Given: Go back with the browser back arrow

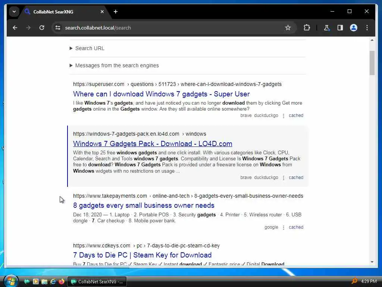Looking at the screenshot, I should tap(15, 28).
